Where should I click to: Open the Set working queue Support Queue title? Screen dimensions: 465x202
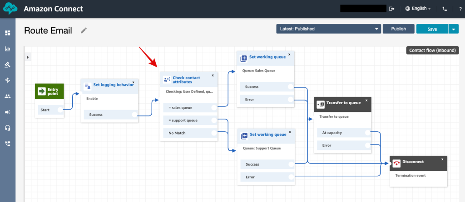pos(268,135)
